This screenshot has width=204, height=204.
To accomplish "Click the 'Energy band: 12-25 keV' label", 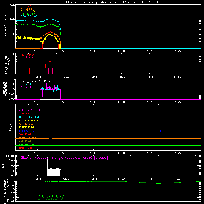I will [x=37, y=81].
